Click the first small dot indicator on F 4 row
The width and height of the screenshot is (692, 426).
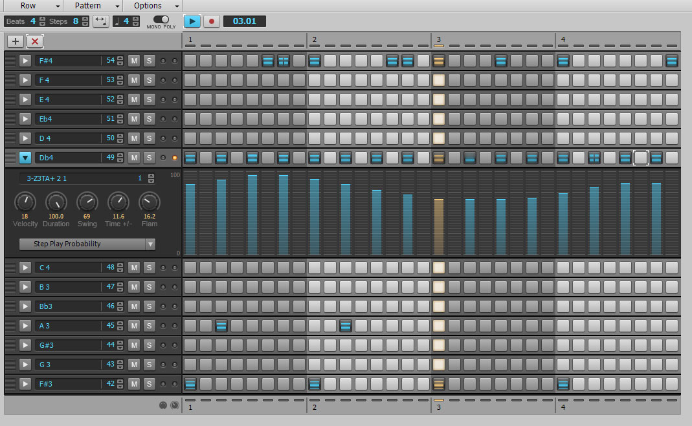tap(163, 80)
